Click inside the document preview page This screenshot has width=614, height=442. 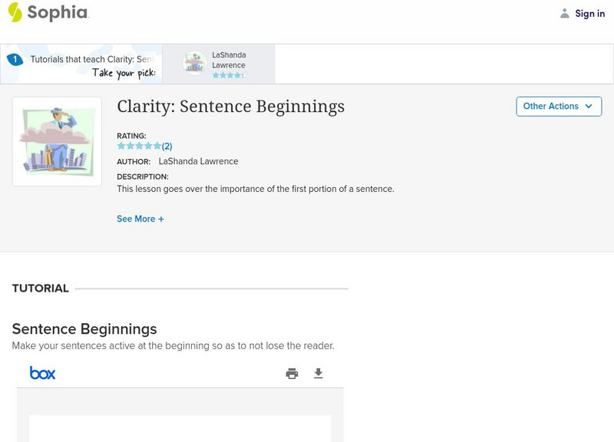(180, 428)
